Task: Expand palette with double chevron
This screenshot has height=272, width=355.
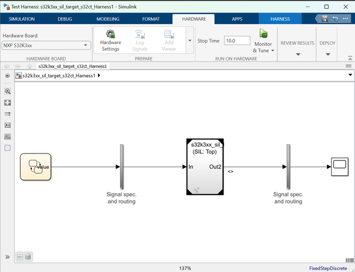Action: [8, 257]
